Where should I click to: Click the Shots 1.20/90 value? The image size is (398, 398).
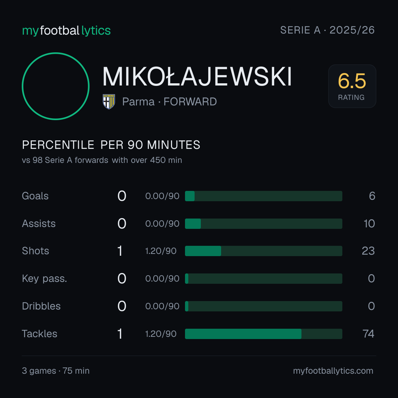[161, 251]
